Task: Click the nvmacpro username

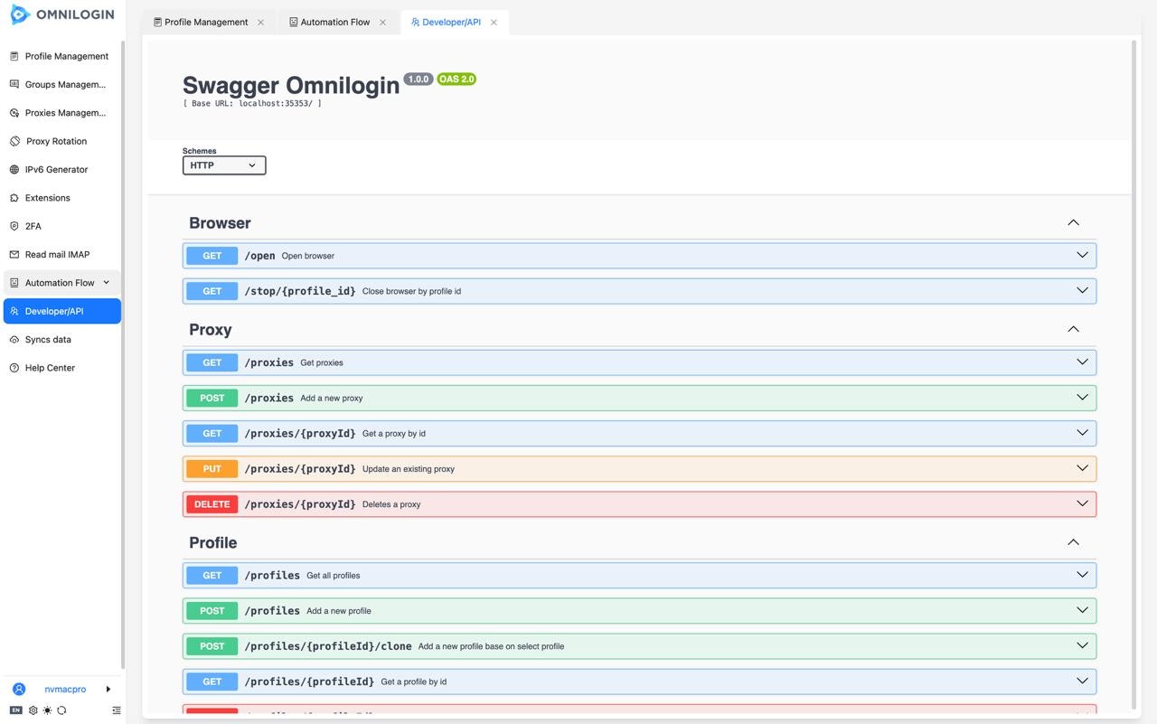Action: pos(65,690)
